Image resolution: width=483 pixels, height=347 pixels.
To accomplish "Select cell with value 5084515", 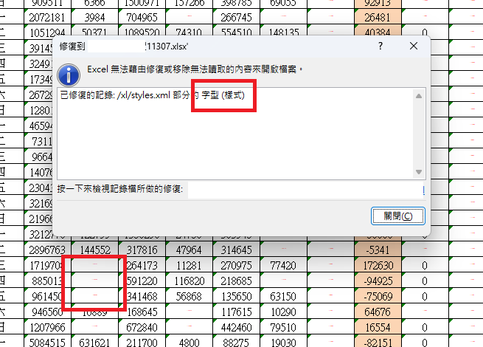I will [47, 342].
